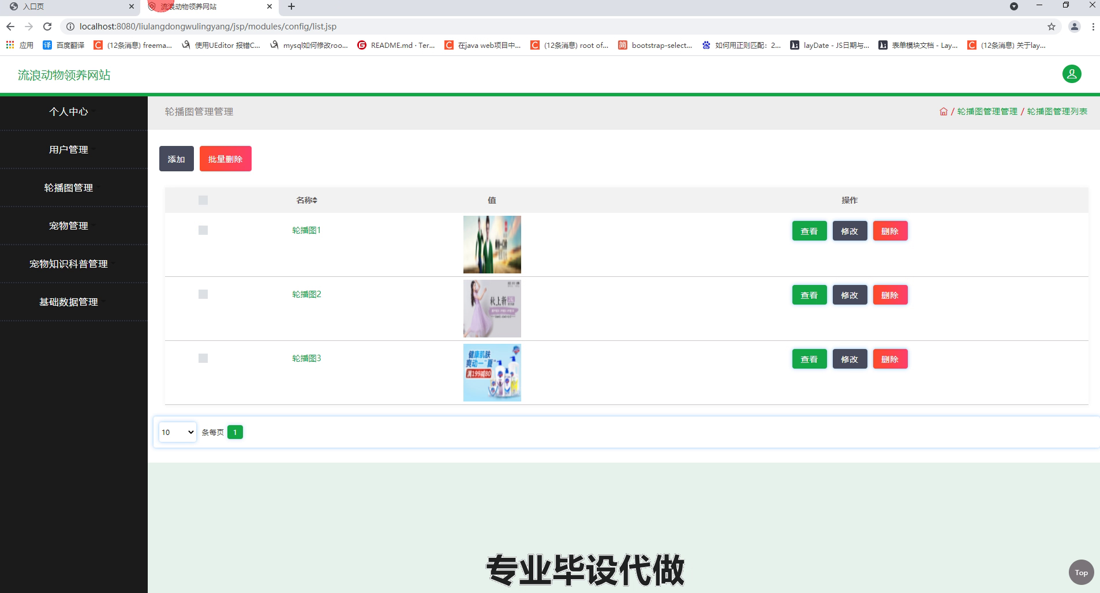The image size is (1100, 593).
Task: Click the browser back arrow
Action: [10, 27]
